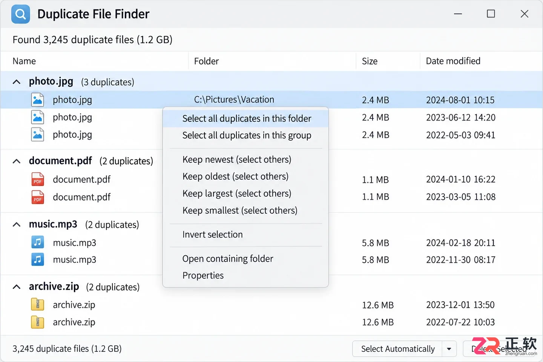543x362 pixels.
Task: Select the PDF icon of 2024 document.pdf
Action: click(38, 179)
